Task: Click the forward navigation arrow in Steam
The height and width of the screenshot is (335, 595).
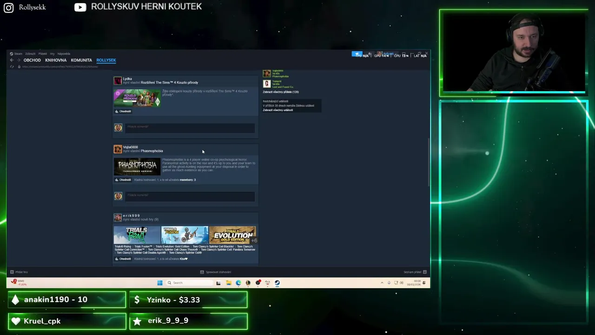Action: (18, 60)
